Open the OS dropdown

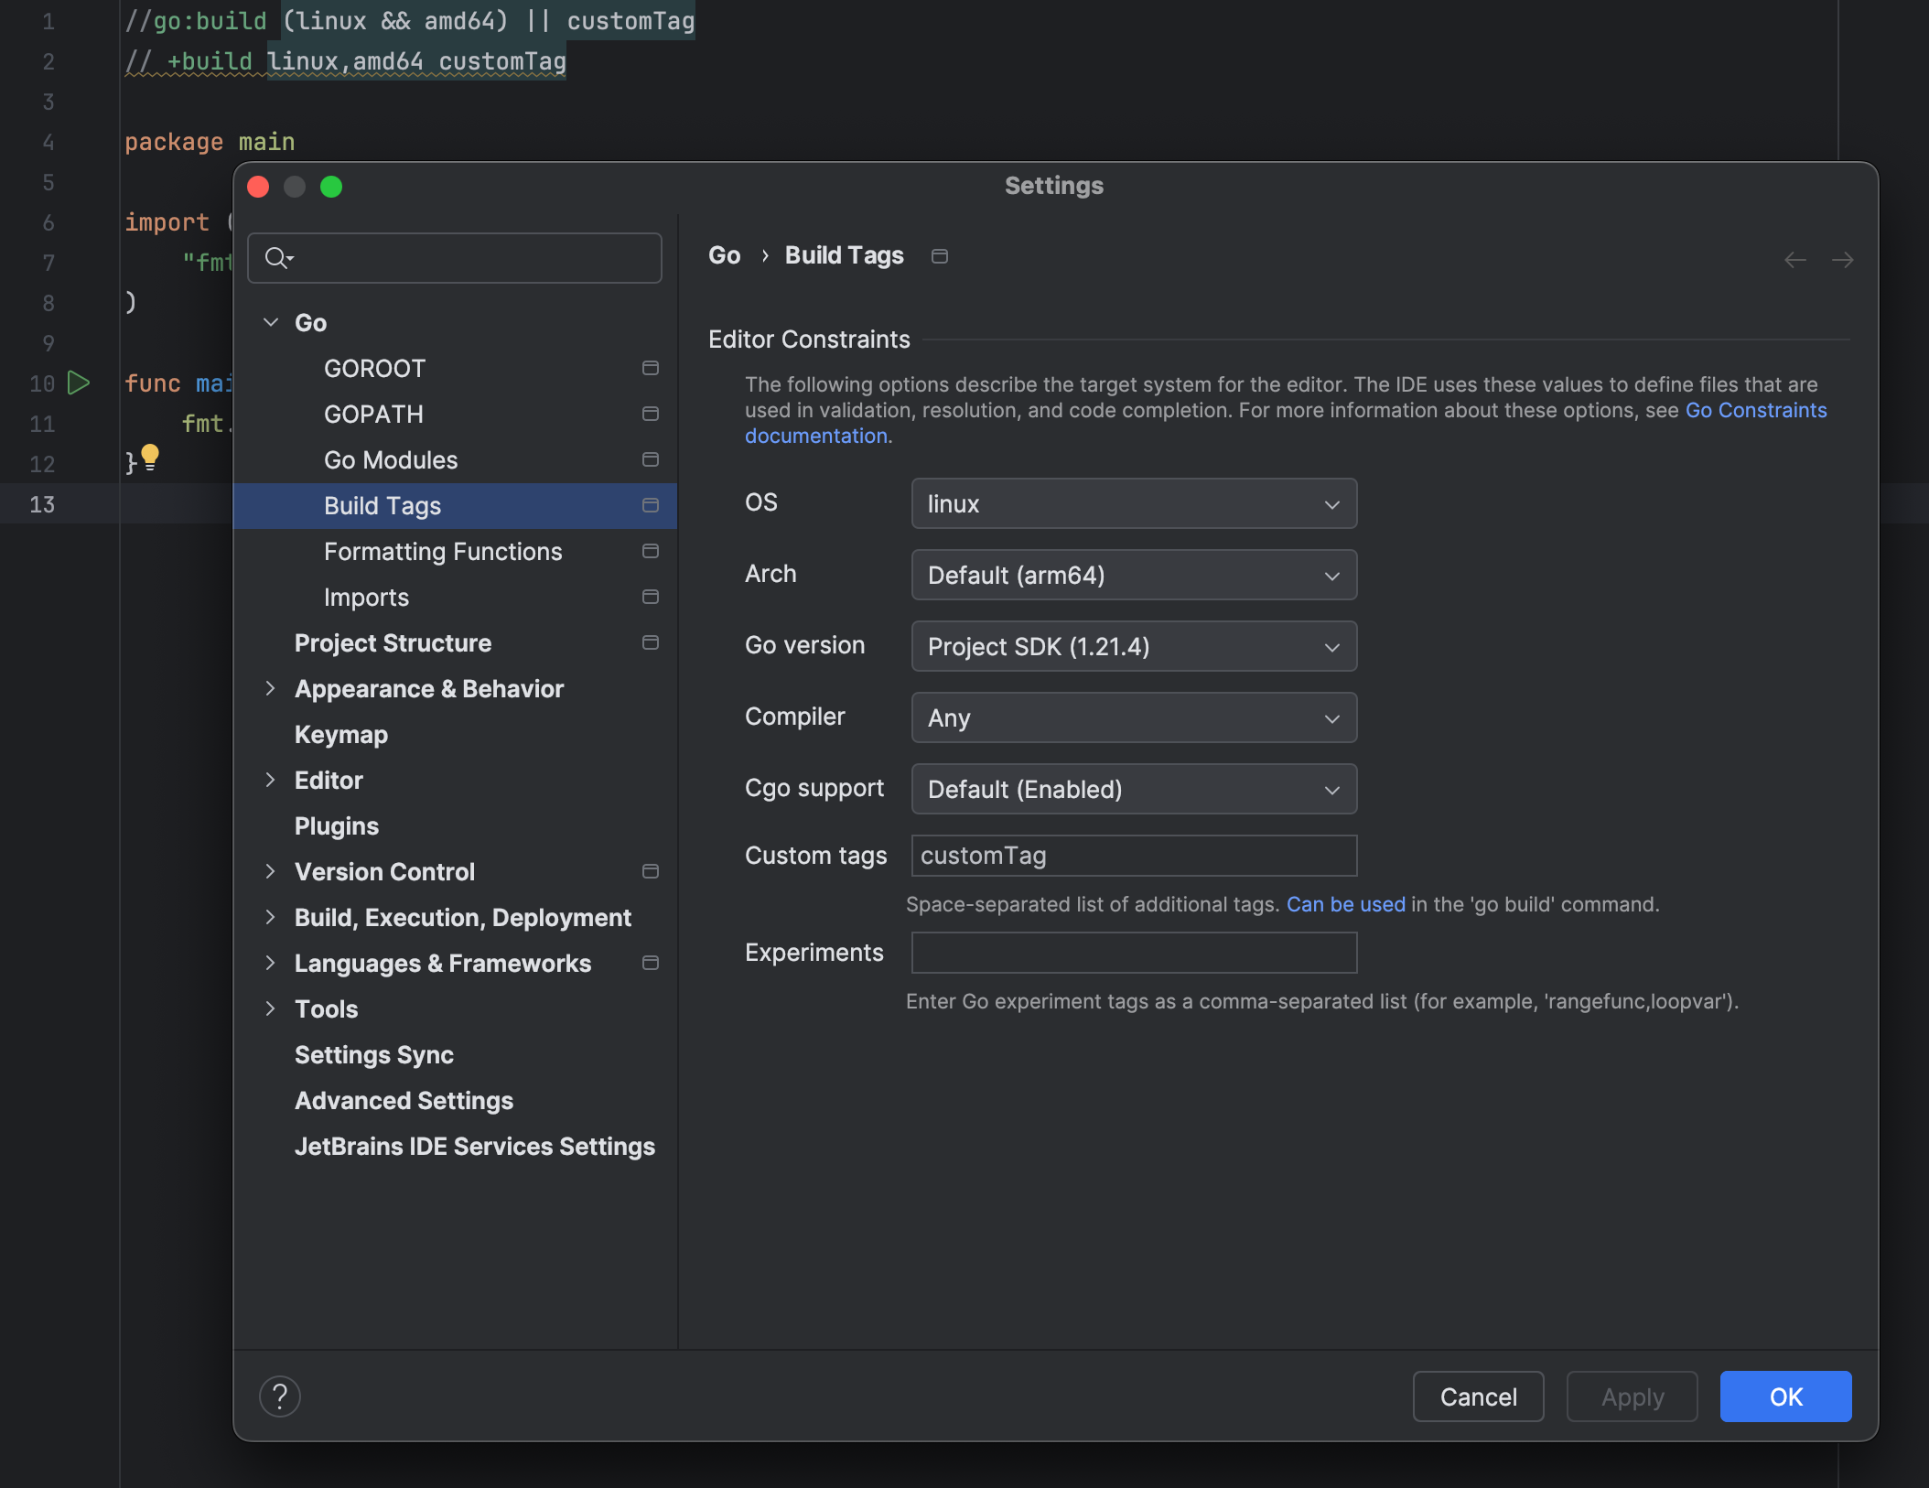(1133, 503)
